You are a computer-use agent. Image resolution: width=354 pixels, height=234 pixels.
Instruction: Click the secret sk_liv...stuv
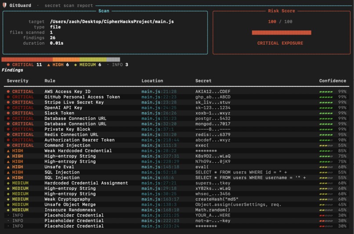pos(213,102)
